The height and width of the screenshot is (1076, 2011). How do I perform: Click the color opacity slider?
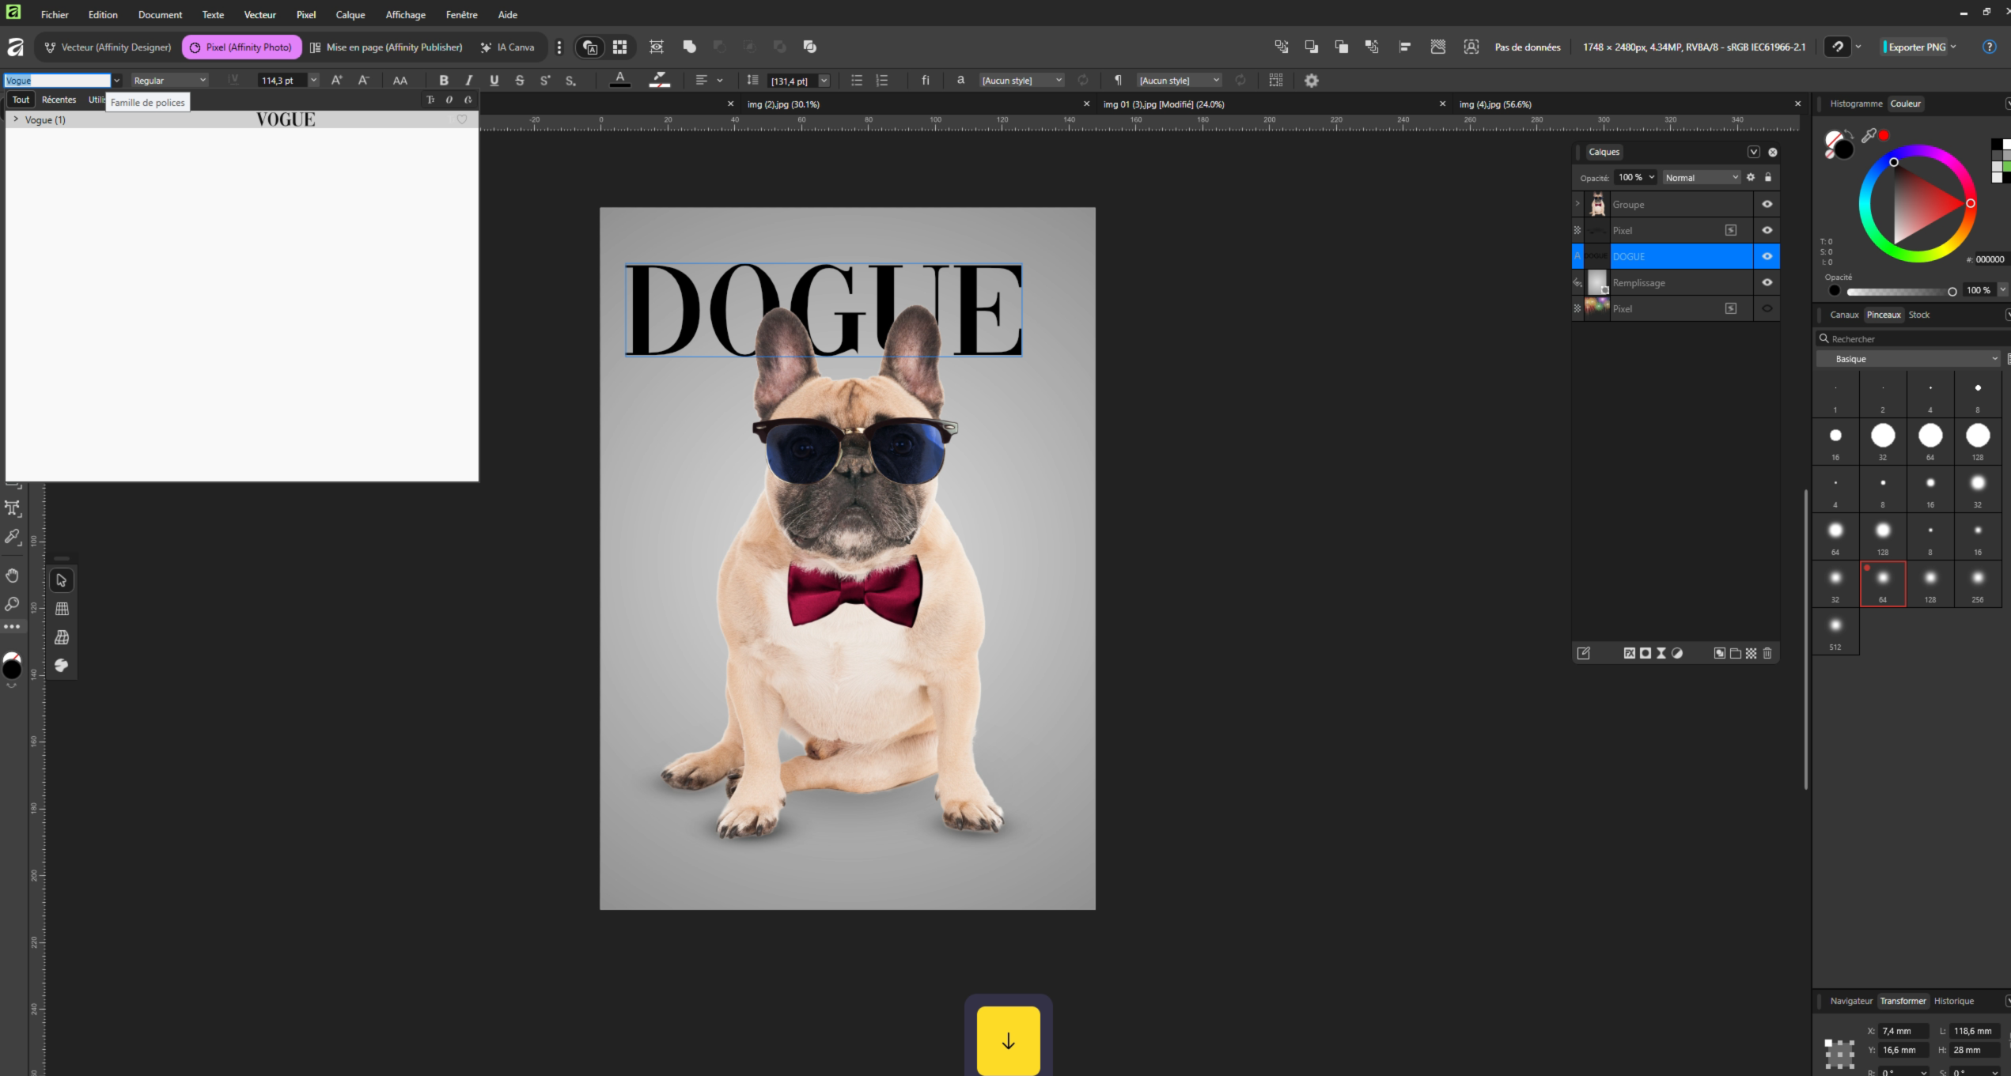point(1899,291)
